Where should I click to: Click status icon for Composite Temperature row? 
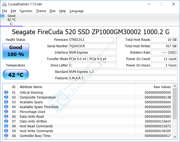click(6, 97)
